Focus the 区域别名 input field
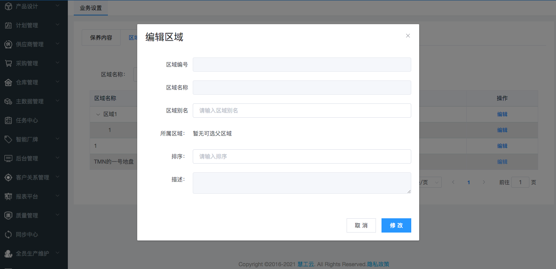Viewport: 556px width, 269px height. pyautogui.click(x=301, y=111)
